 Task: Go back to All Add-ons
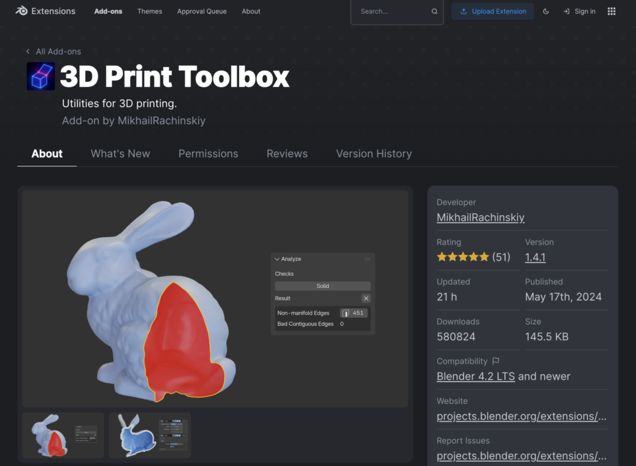coord(53,52)
